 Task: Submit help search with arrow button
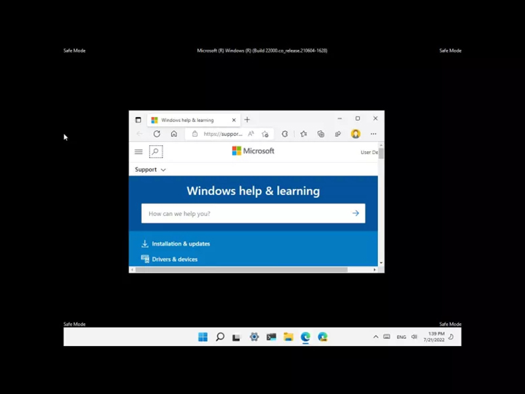coord(356,213)
